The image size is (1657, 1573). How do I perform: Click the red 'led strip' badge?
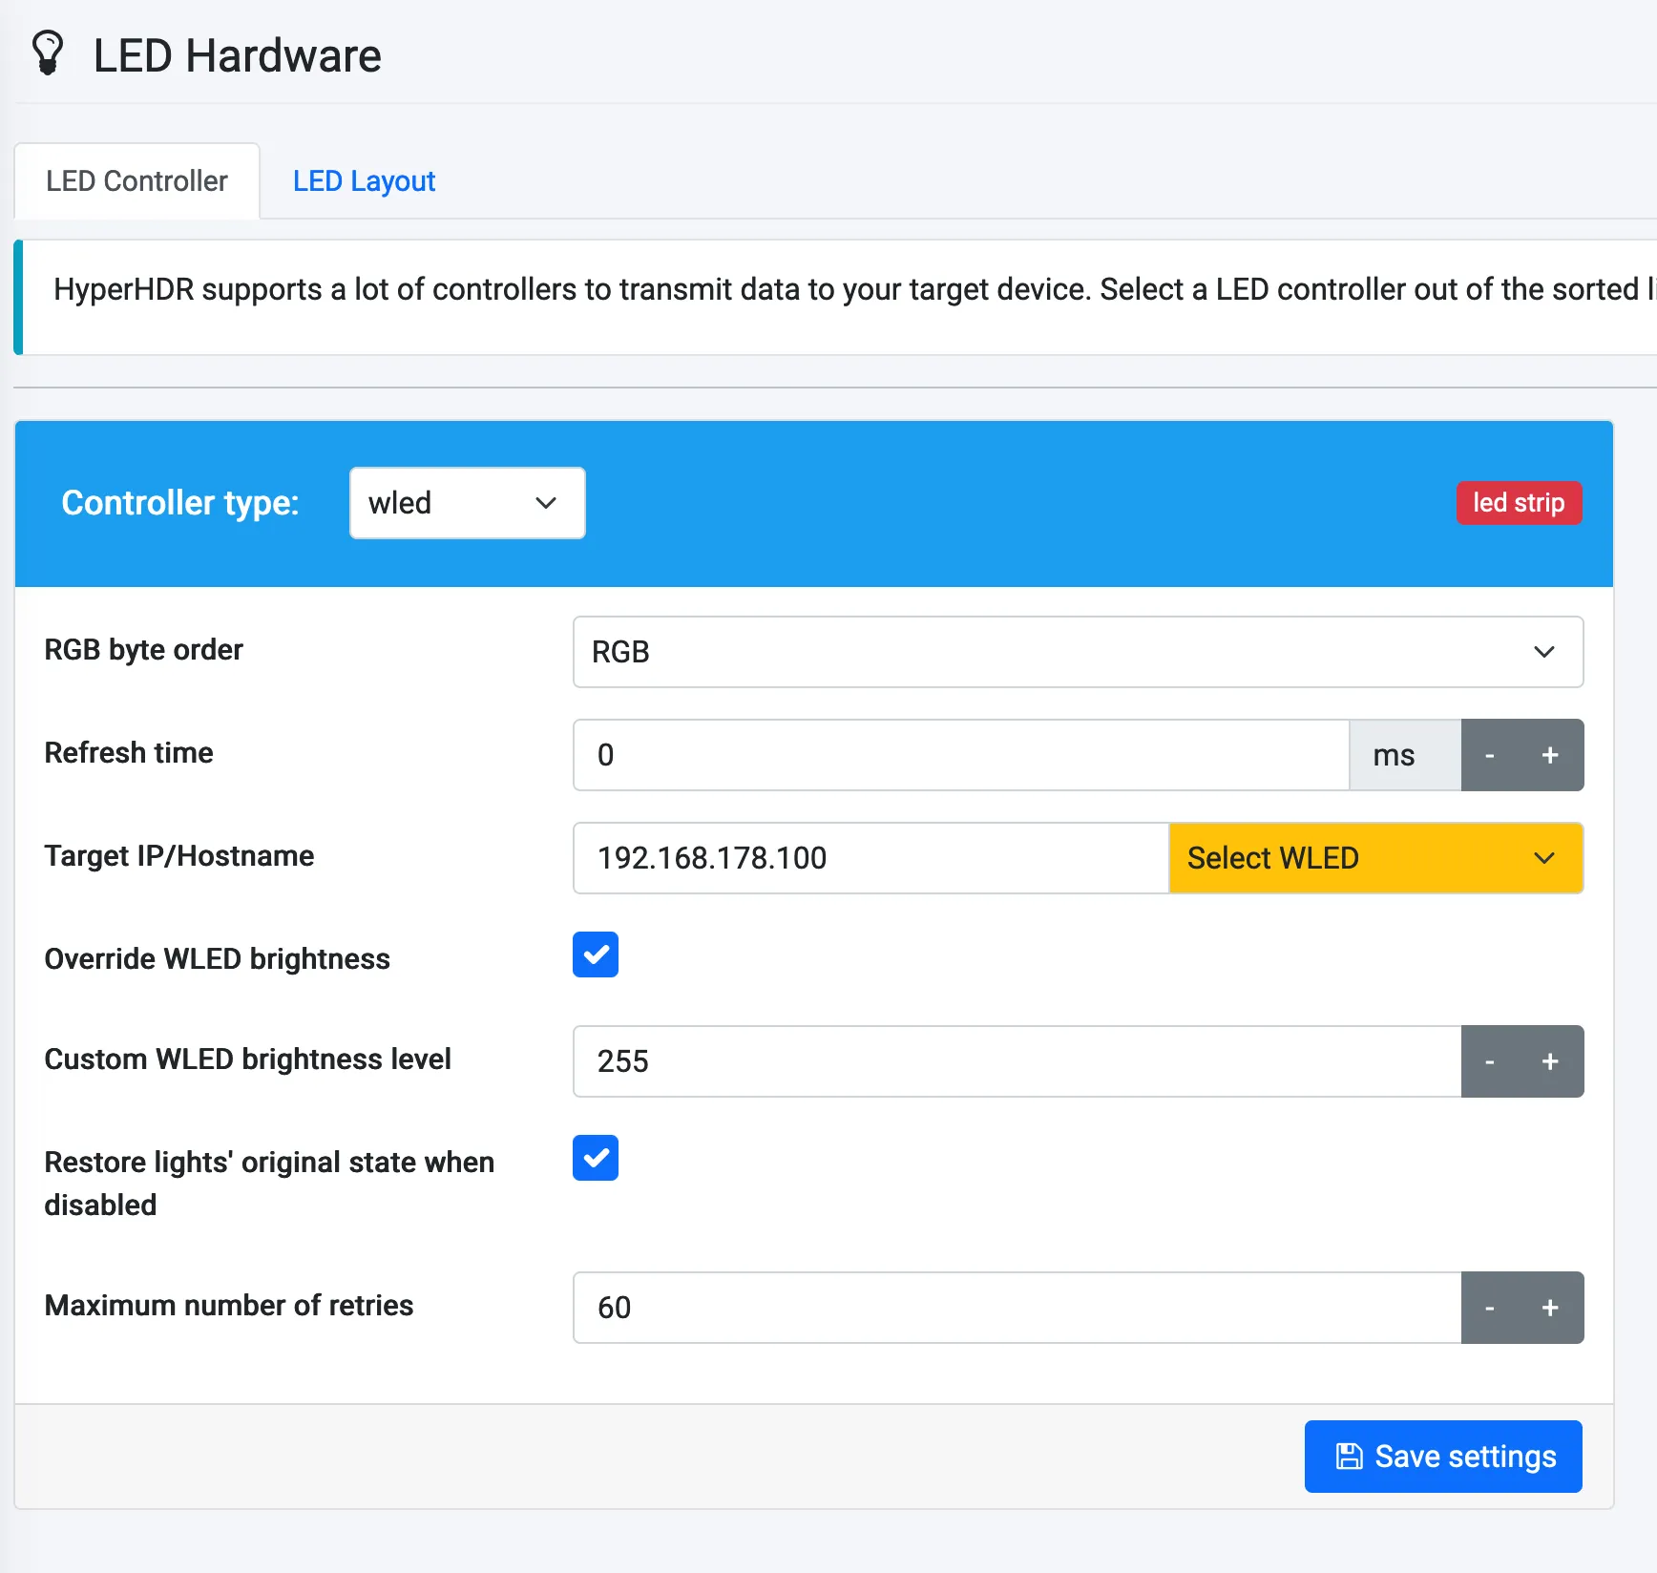click(x=1519, y=503)
